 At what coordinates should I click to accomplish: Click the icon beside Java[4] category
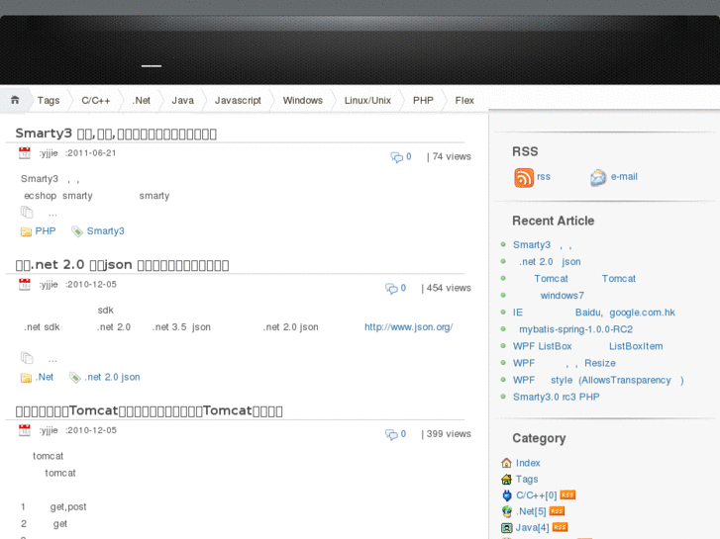(x=506, y=528)
